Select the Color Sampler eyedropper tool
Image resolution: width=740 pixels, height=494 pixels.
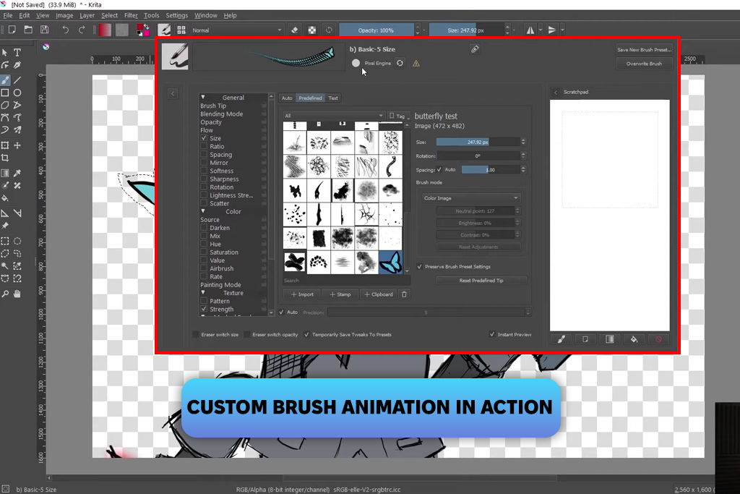coord(17,173)
